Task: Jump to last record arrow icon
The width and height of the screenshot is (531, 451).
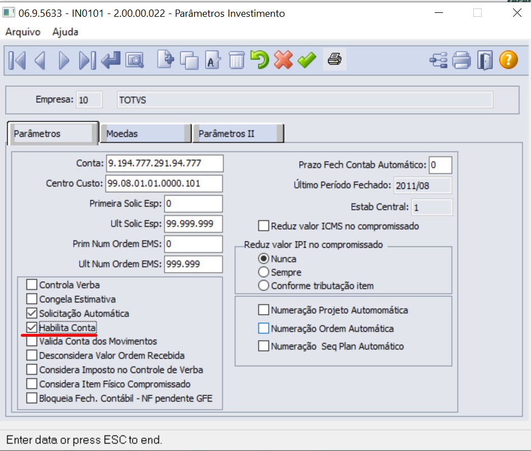Action: 87,61
